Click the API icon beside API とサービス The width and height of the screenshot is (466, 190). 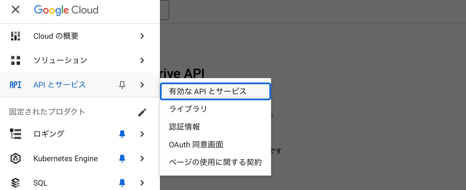16,85
